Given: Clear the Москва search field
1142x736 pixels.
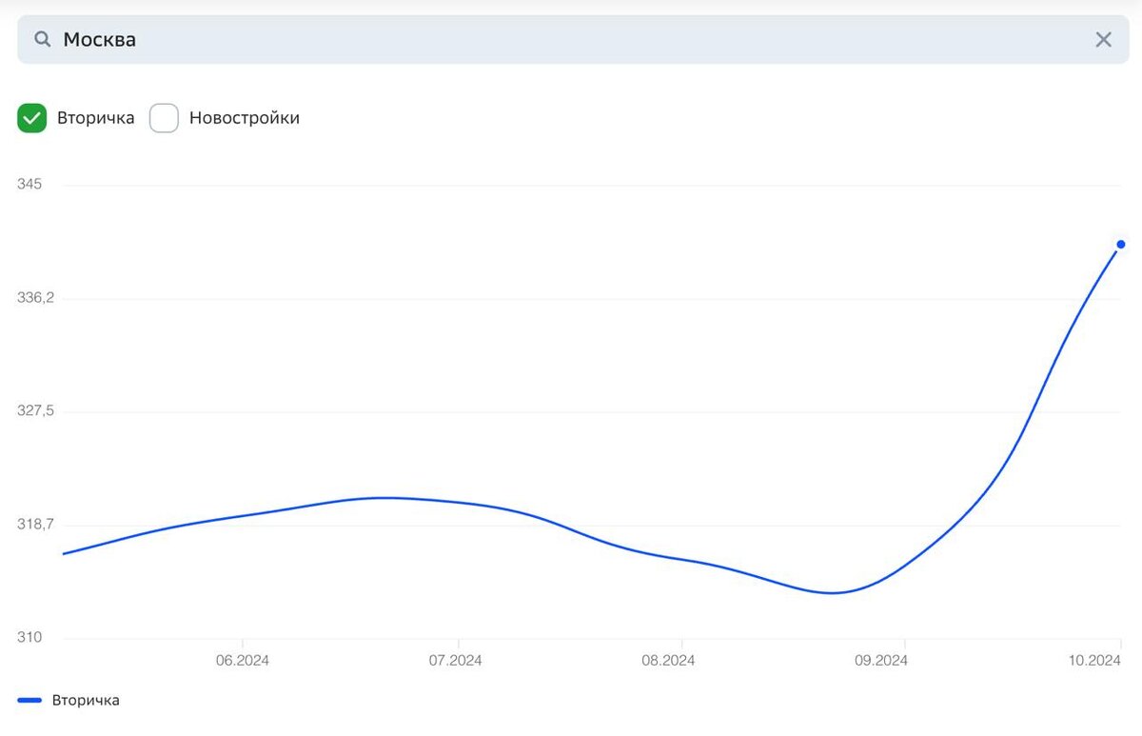Looking at the screenshot, I should (1103, 40).
